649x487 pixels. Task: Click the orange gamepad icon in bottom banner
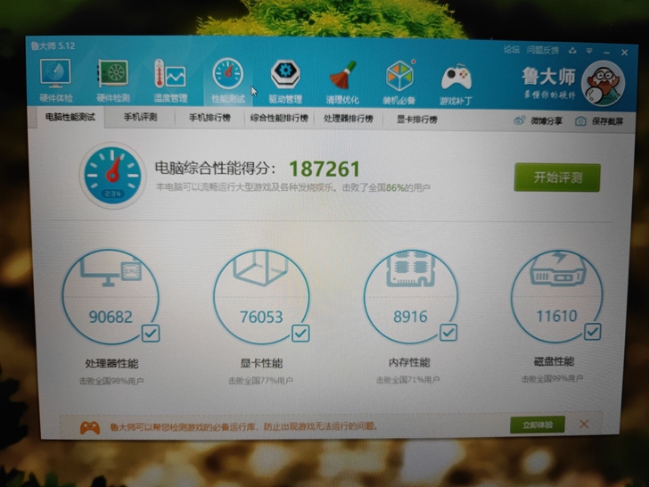(90, 427)
